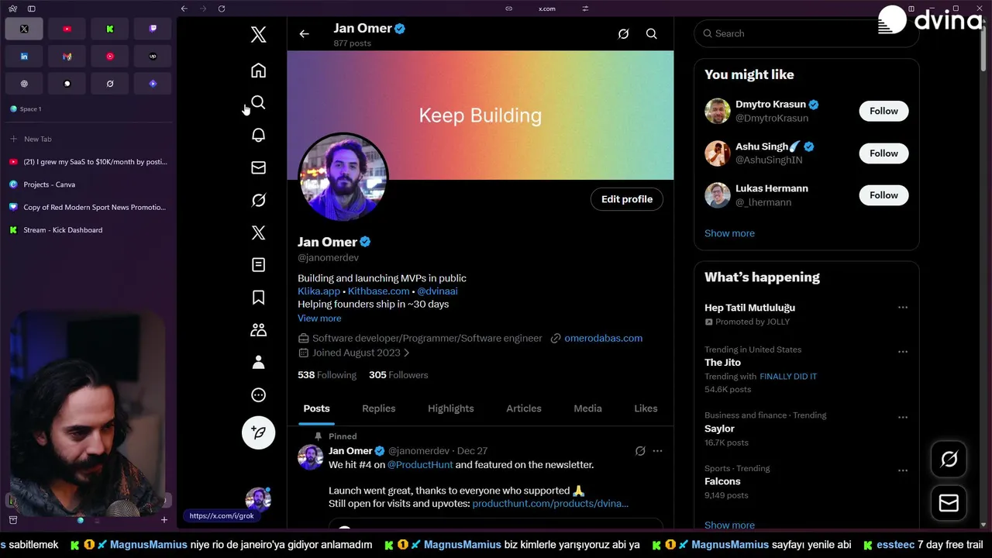Open the pinned Grok tab
The image size is (992, 558).
110,84
